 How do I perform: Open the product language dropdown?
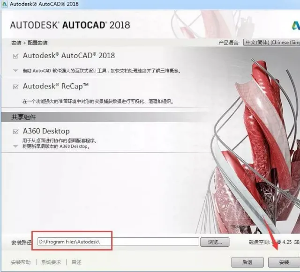pos(272,43)
